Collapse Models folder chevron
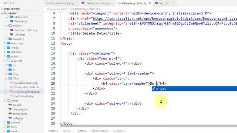The image size is (237, 133). click(x=6, y=25)
